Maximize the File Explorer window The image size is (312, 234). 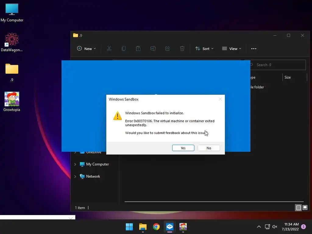(289, 35)
